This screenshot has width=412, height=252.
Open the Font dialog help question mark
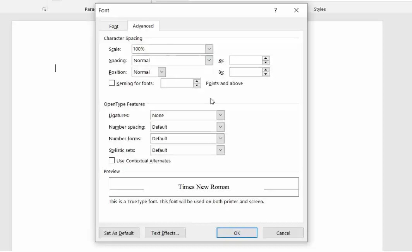click(275, 10)
